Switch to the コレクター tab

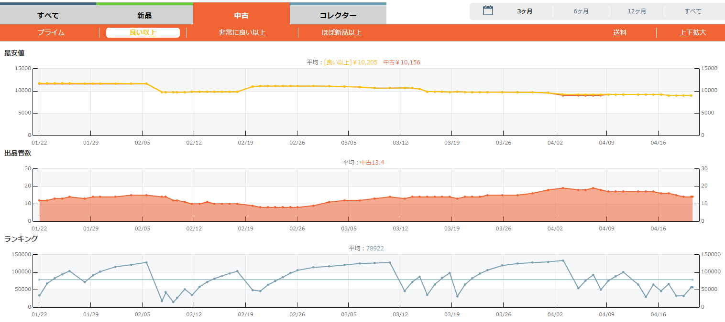[x=338, y=15]
